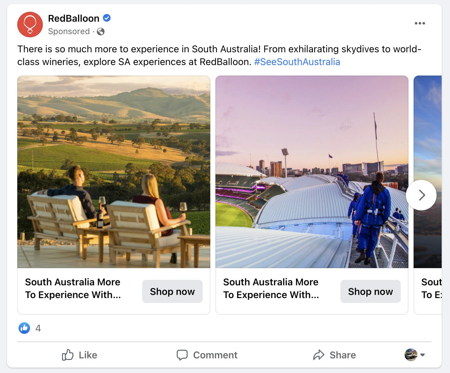Open the #SeeSouthAustralia hashtag link
The image size is (450, 373).
point(297,62)
